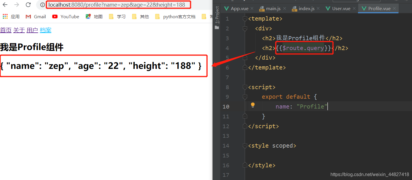Image resolution: width=412 pixels, height=180 pixels.
Task: Click the </template> closing tag
Action: coord(267,67)
